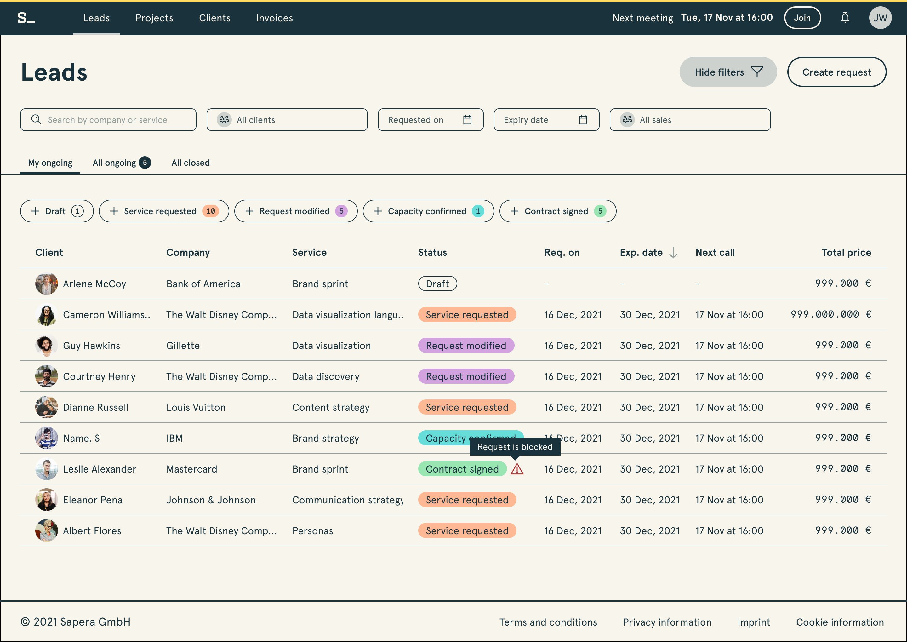
Task: Click the Requested on calendar icon
Action: coord(467,120)
